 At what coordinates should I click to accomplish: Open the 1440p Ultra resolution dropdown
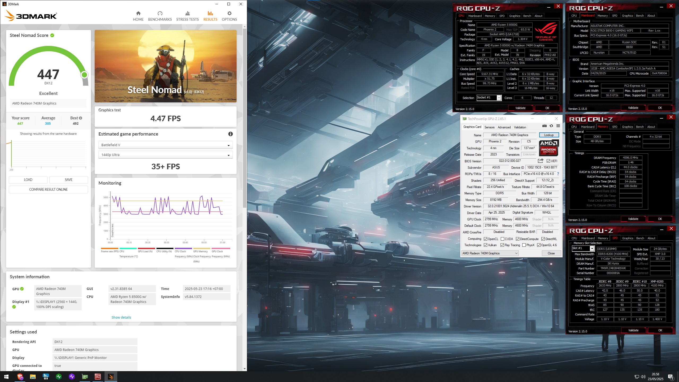tap(166, 155)
